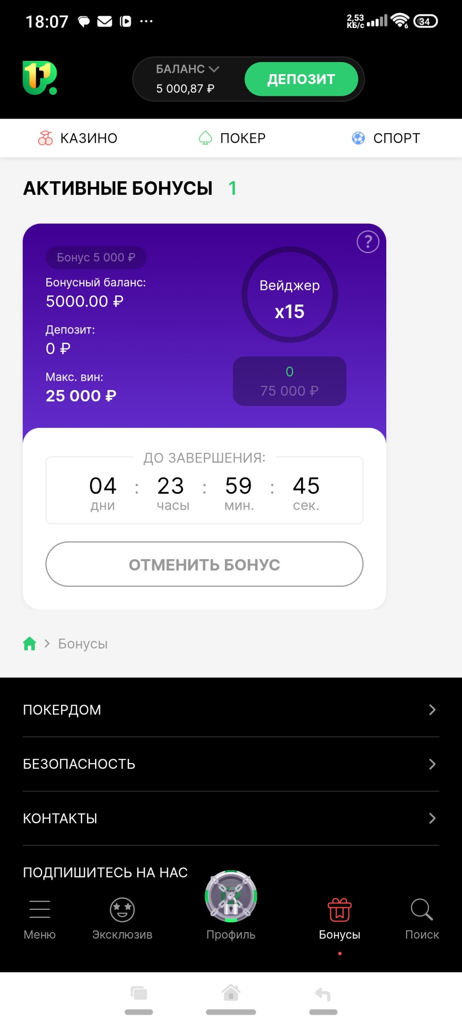
Task: Switch to the ПОКЕР tab
Action: click(232, 138)
